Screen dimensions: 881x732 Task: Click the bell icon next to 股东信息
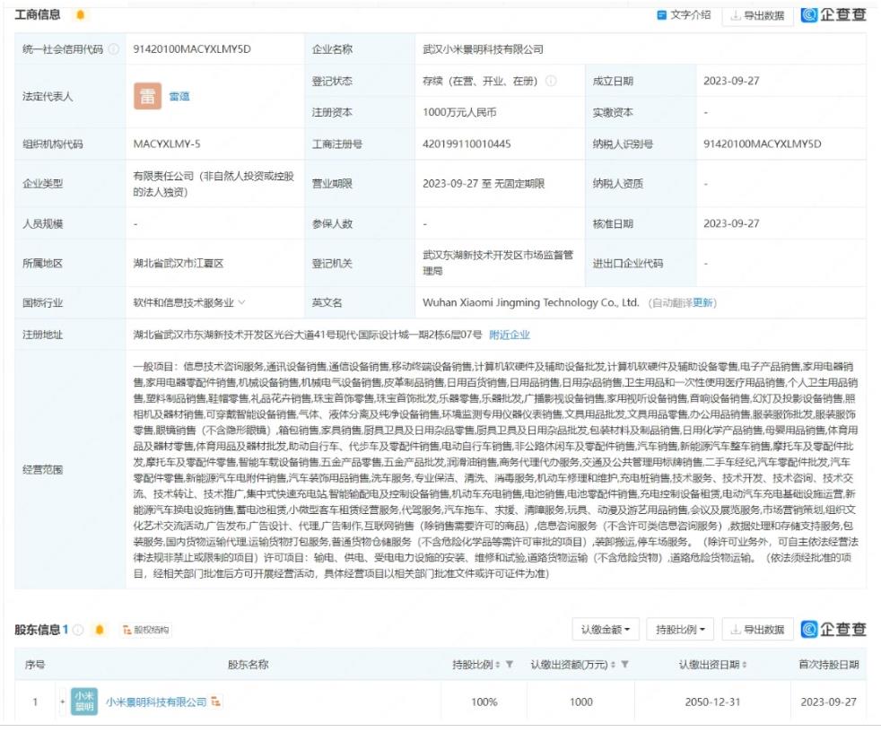(100, 630)
